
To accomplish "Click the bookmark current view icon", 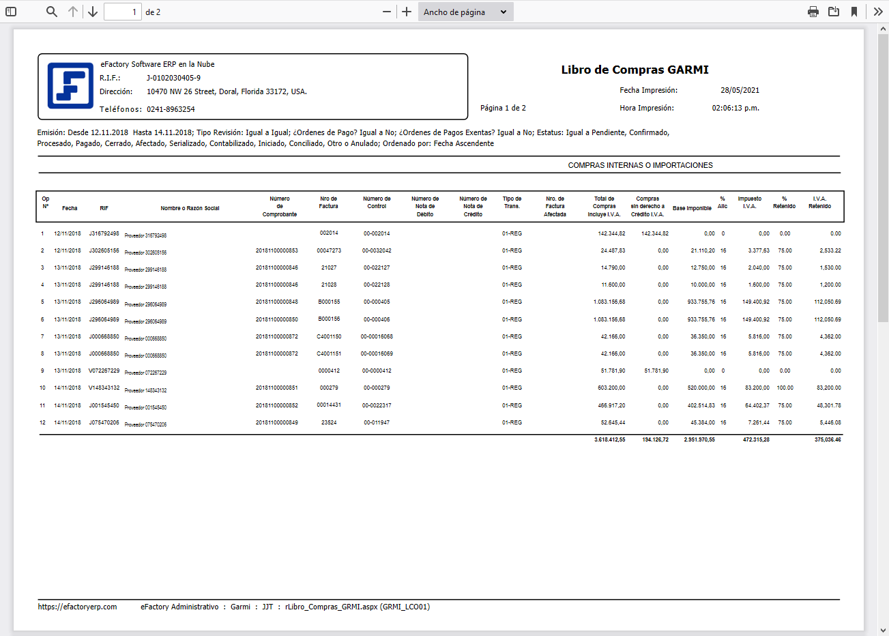I will 854,12.
